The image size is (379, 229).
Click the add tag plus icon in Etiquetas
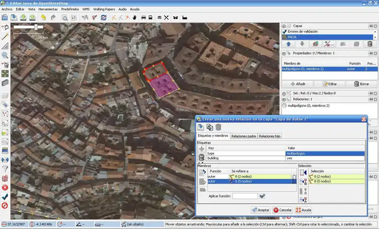(x=201, y=148)
